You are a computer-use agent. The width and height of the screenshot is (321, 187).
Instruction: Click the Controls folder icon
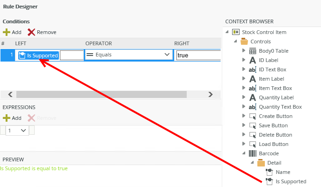[x=244, y=42]
